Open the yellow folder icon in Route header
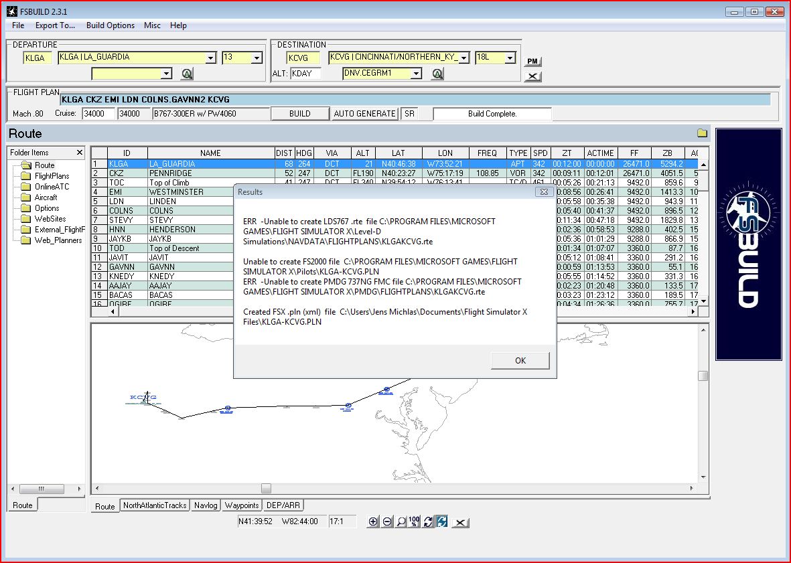The height and width of the screenshot is (563, 791). pos(702,133)
